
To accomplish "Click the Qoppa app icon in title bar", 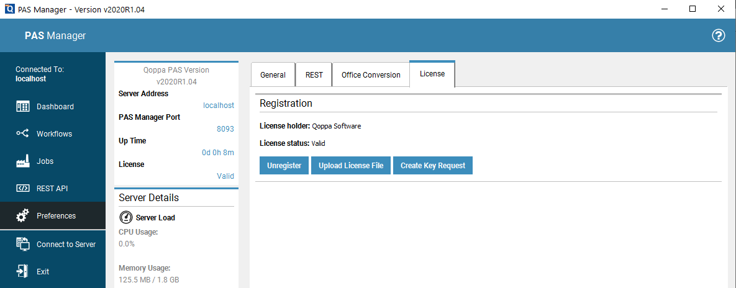I will (9, 9).
